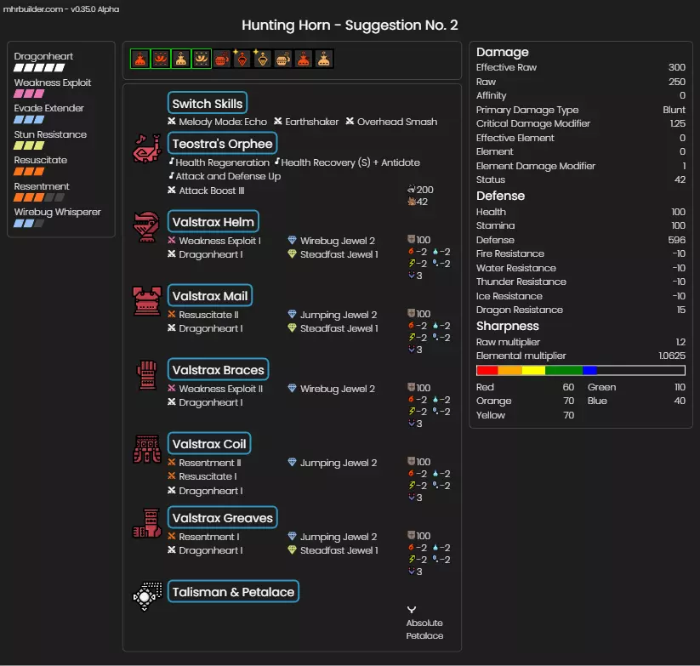Open the Teostra's Orphee weapon entry
This screenshot has height=666, width=700.
click(222, 143)
